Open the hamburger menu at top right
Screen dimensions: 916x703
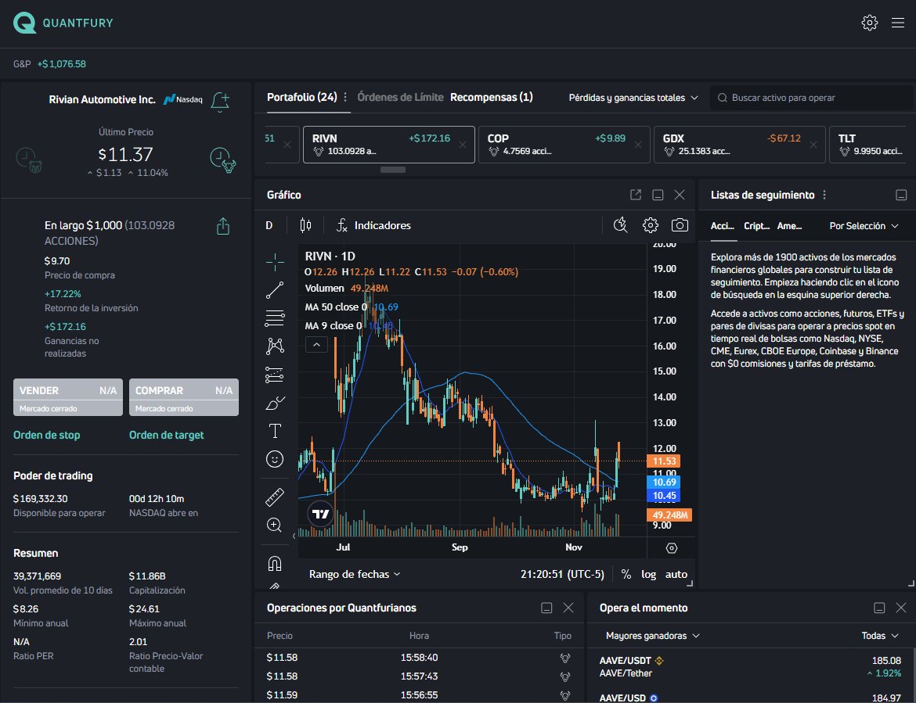point(898,23)
